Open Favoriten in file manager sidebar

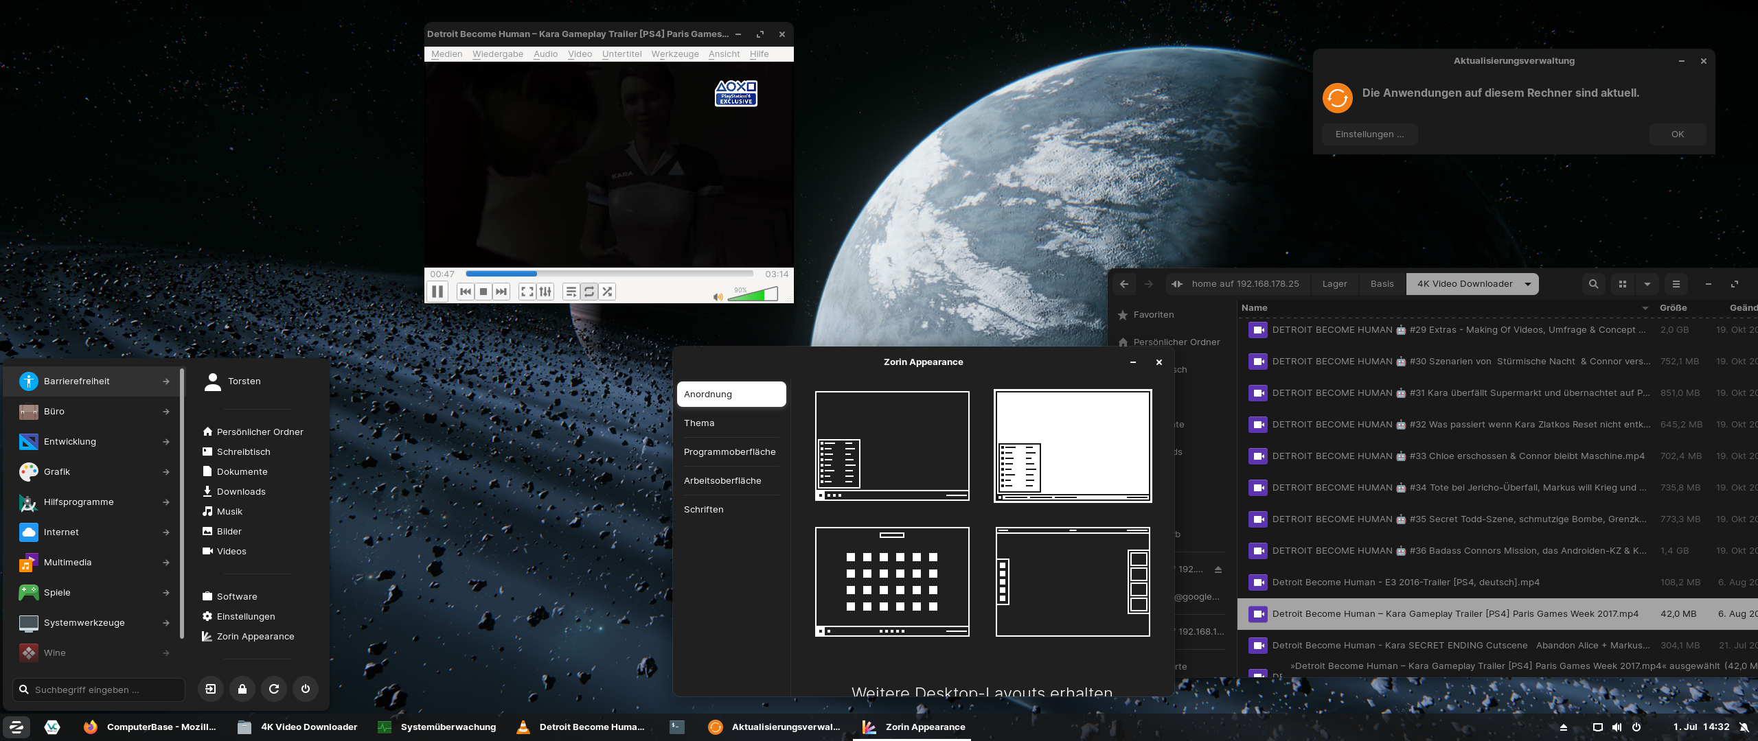[1154, 315]
